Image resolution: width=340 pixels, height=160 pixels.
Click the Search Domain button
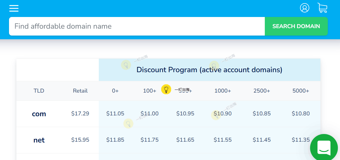click(296, 26)
